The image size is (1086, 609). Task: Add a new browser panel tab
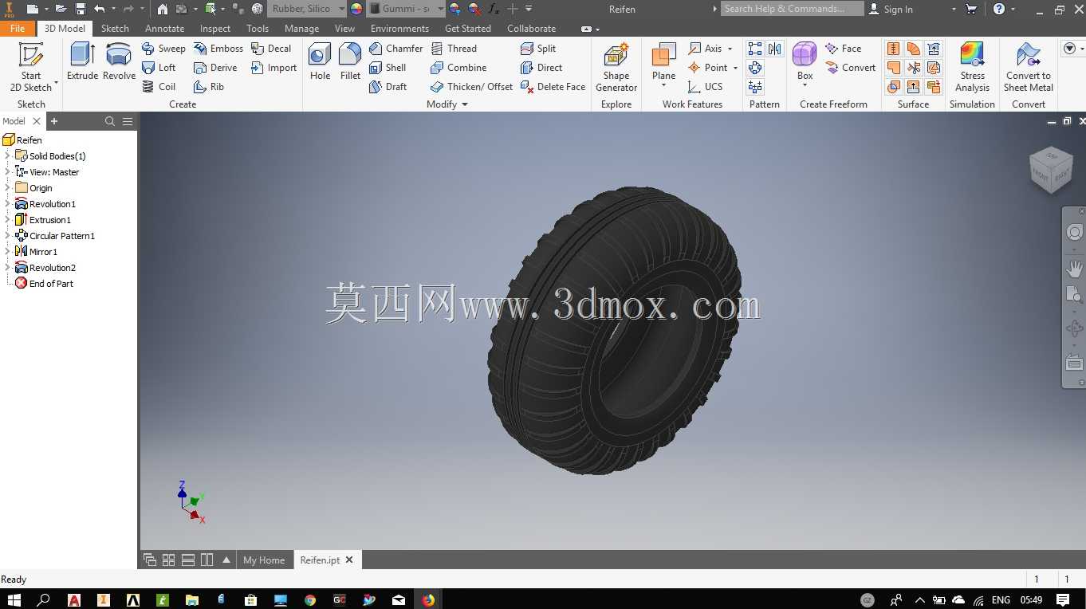click(54, 121)
